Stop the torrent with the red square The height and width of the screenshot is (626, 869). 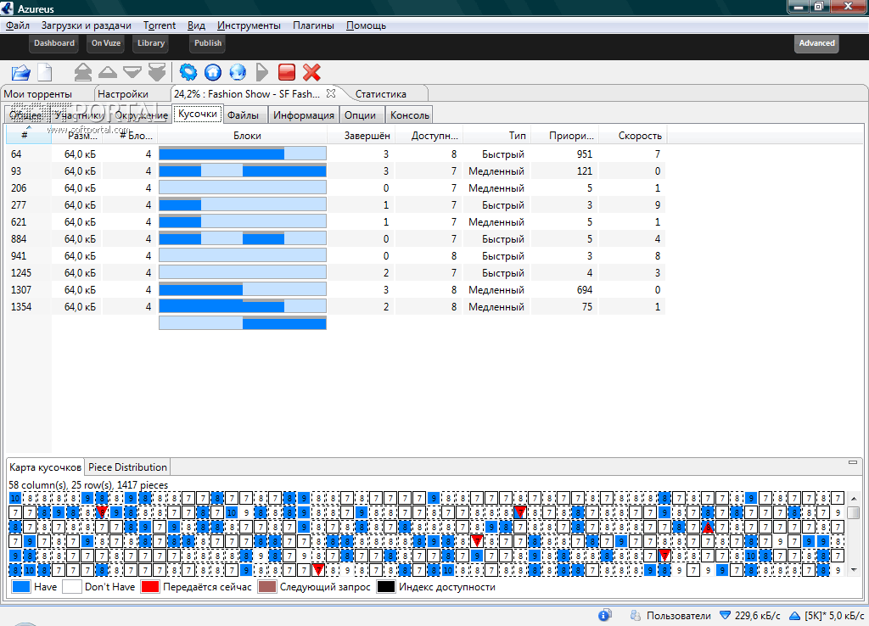click(x=287, y=72)
